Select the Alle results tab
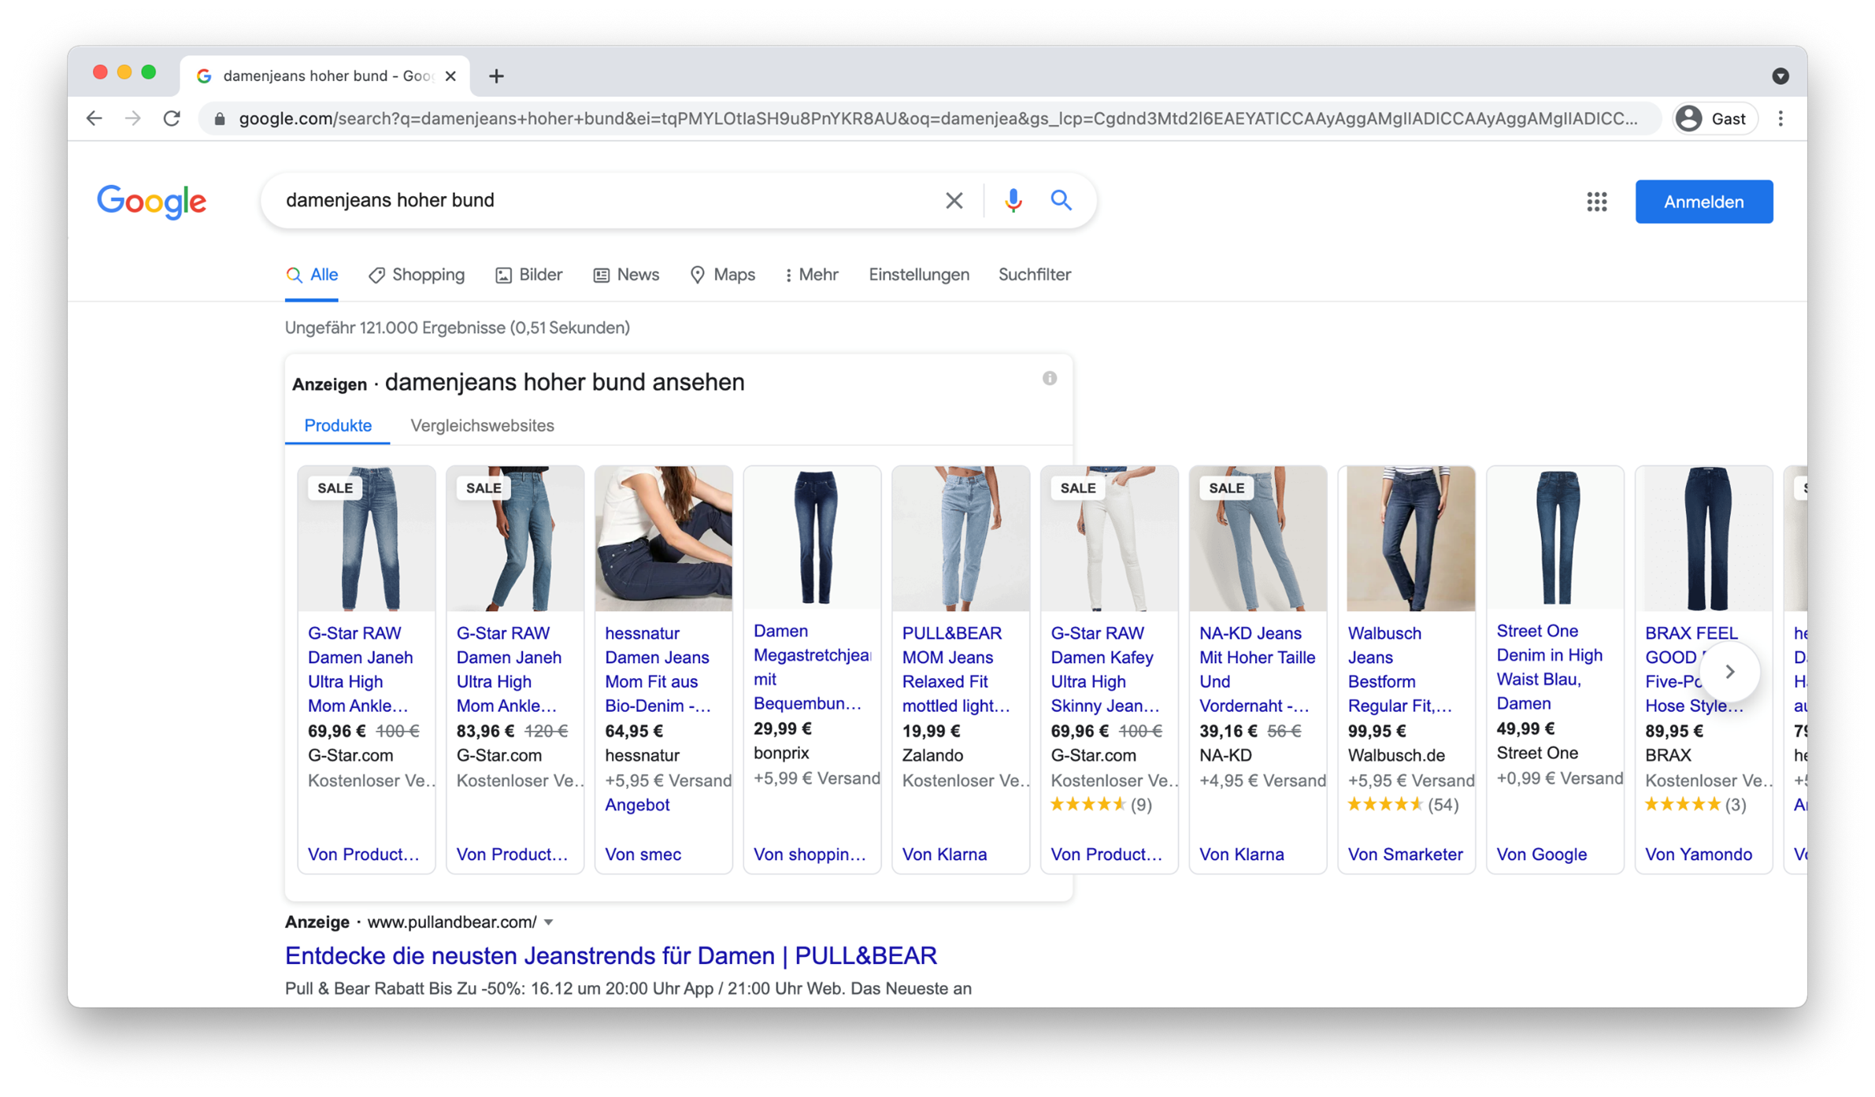Image resolution: width=1875 pixels, height=1097 pixels. point(312,275)
